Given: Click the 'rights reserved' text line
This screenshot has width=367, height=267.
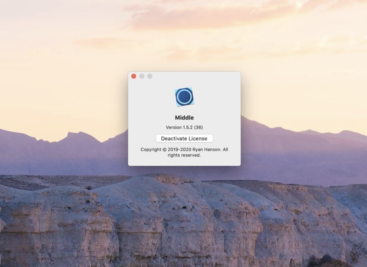Looking at the screenshot, I should 184,155.
